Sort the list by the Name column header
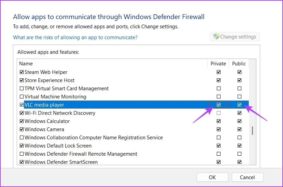 (x=112, y=64)
